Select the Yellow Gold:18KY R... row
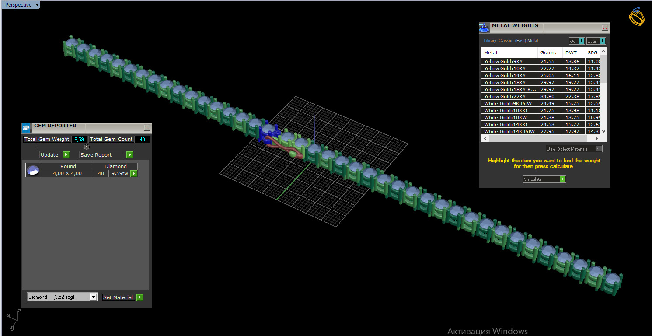 541,89
